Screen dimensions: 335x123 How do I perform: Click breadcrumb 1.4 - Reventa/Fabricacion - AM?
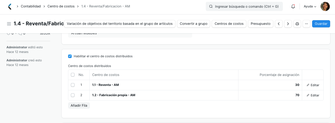(106, 6)
